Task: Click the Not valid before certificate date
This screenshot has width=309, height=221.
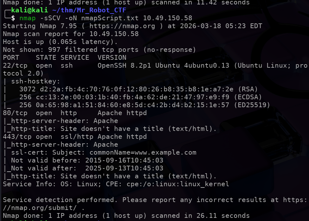Action: (124, 160)
